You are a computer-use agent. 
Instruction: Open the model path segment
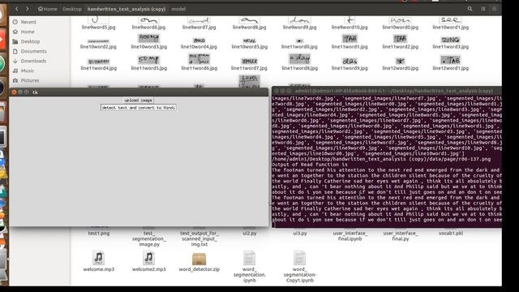point(178,9)
